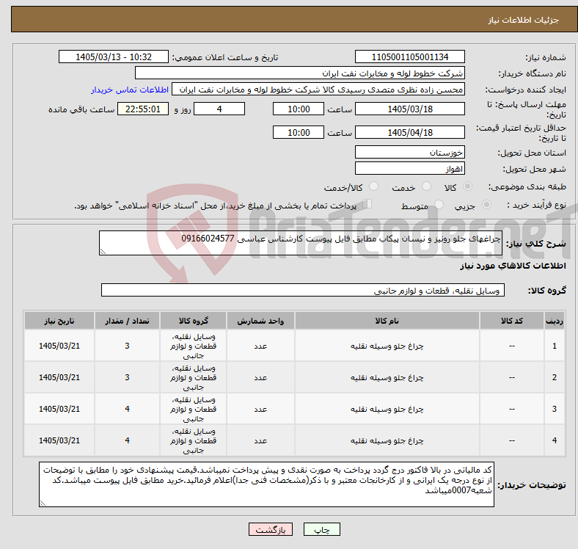
Task: Click the request creator name field
Action: (x=318, y=90)
